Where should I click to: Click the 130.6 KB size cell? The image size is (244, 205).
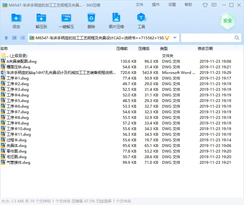point(128,61)
